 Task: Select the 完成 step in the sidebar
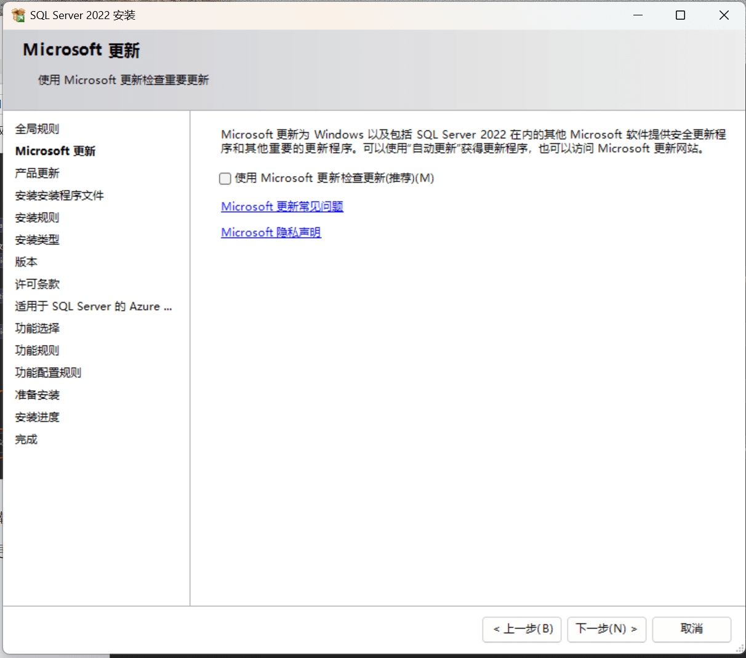[x=26, y=439]
